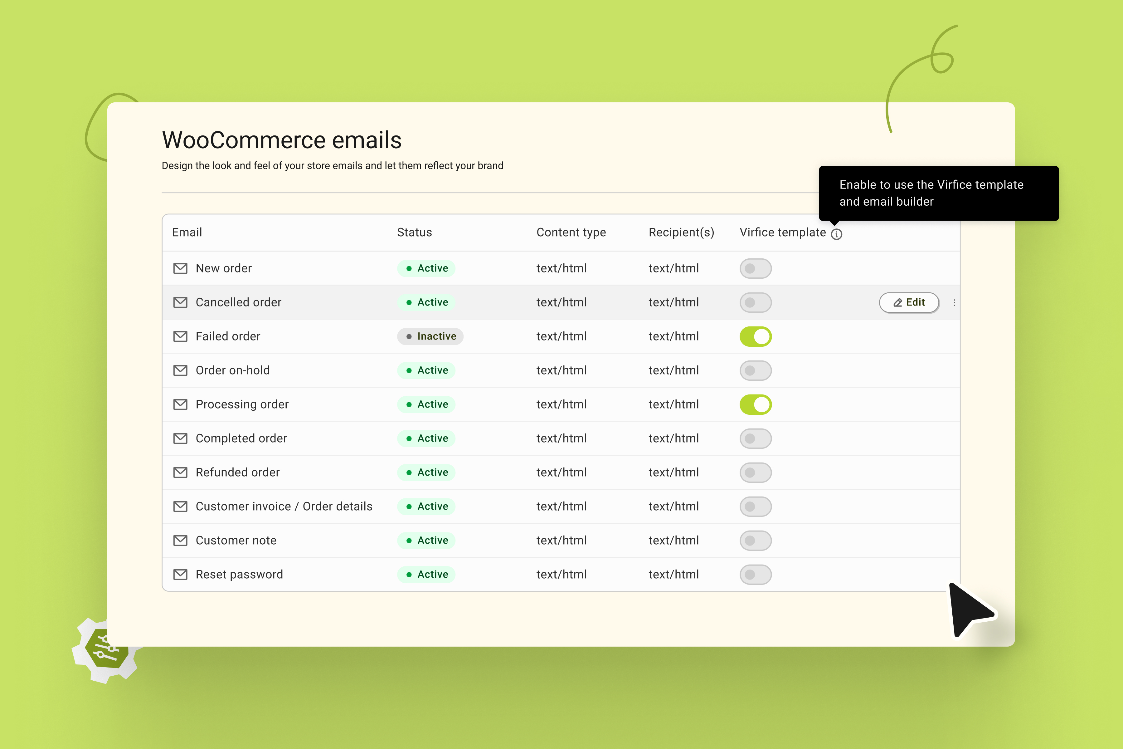Click the Active badge on Reset password
The height and width of the screenshot is (749, 1123).
click(x=426, y=574)
